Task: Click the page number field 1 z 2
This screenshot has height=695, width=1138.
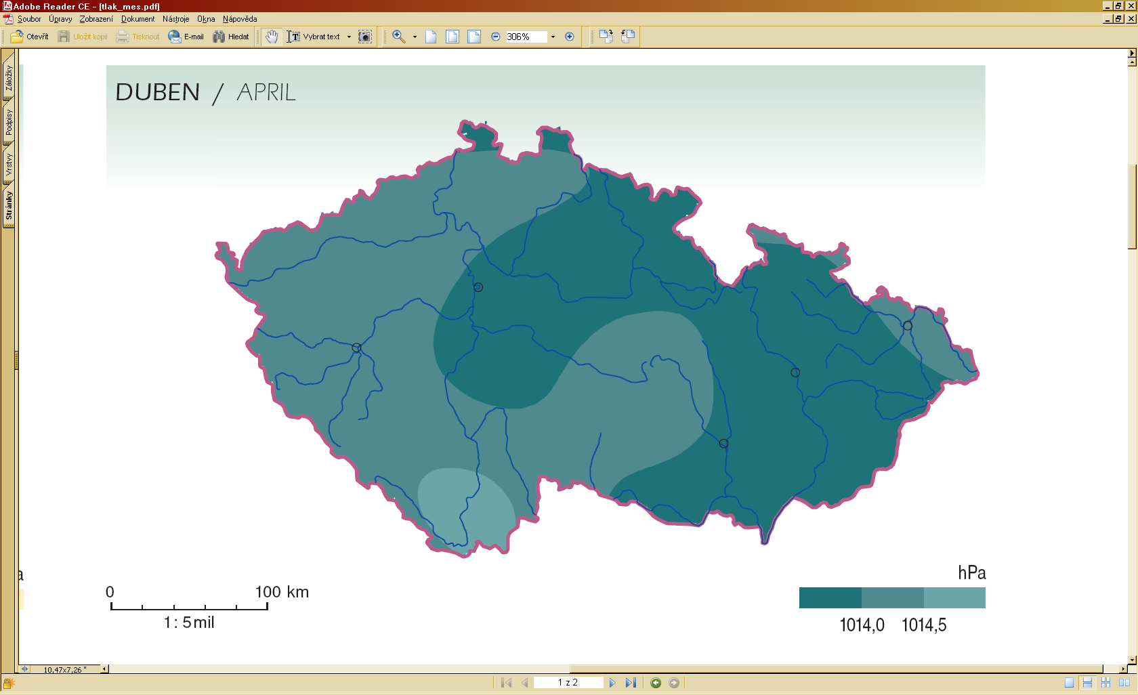Action: [568, 683]
